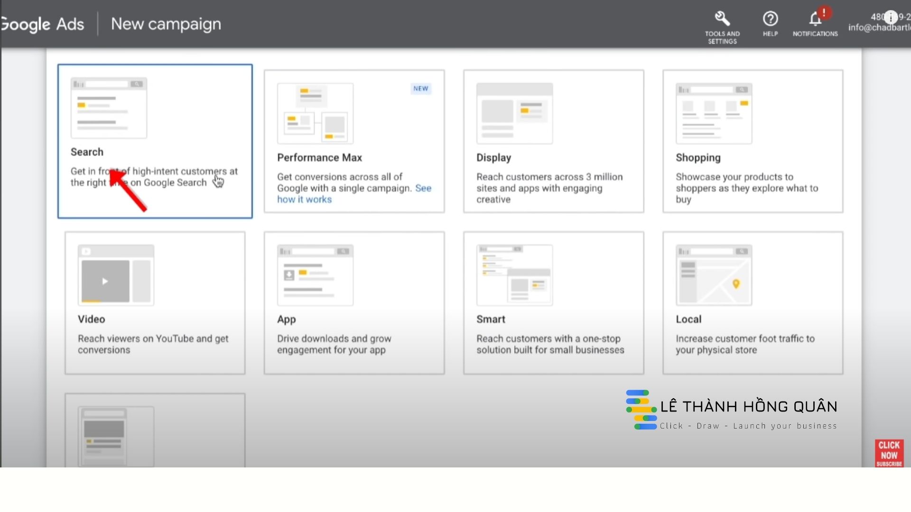This screenshot has width=911, height=512.
Task: Click the Shopping campaign illustration icon
Action: coord(714,114)
